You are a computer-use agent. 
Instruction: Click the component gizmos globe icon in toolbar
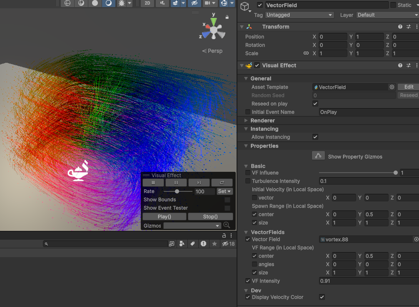pos(224,4)
